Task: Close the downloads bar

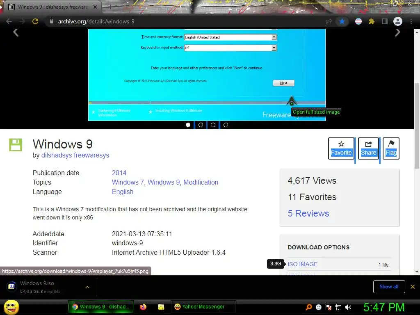Action: (413, 287)
